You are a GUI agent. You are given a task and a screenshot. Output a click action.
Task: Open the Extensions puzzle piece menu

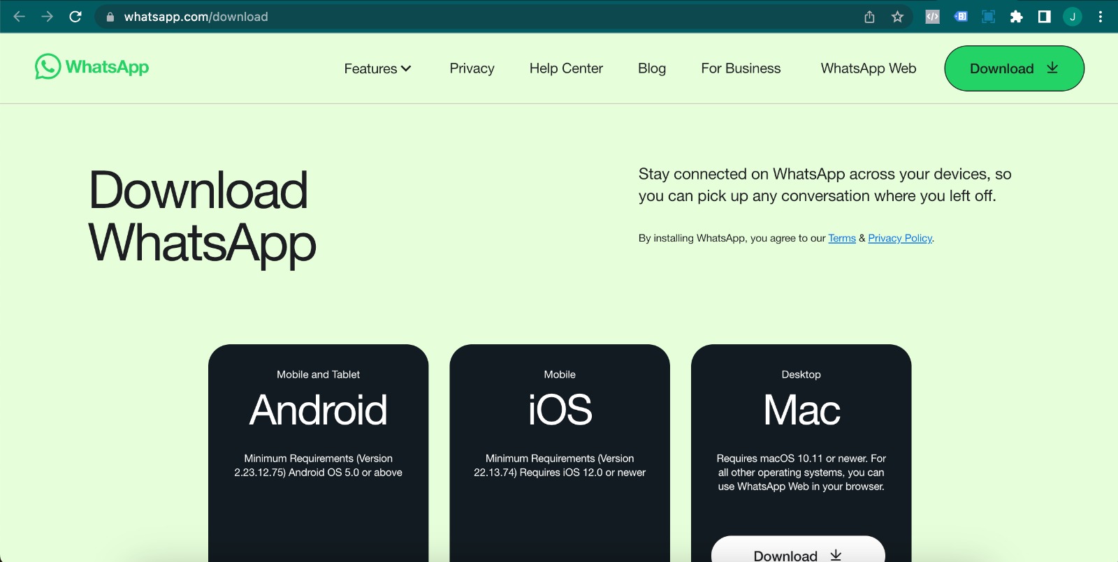coord(1017,17)
